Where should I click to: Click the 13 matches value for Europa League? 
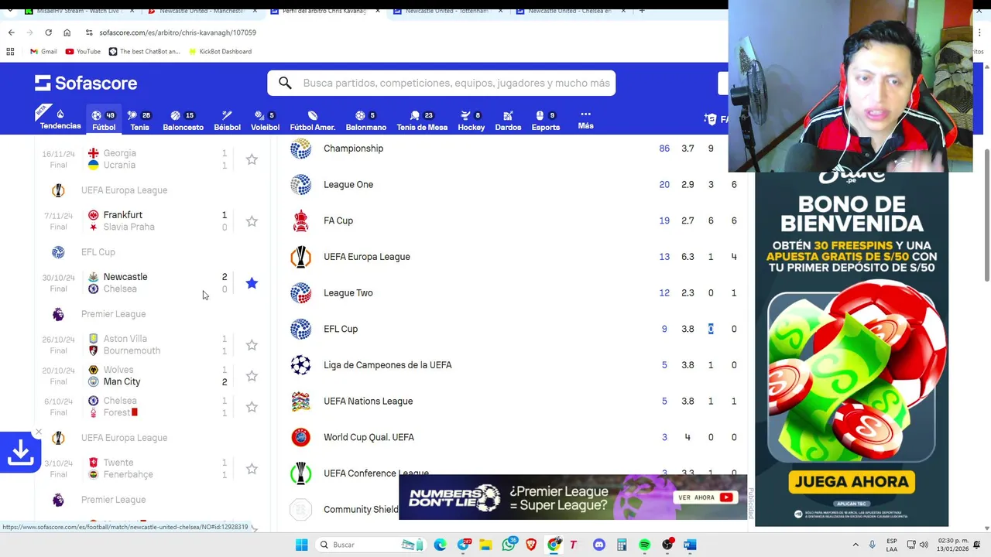pos(664,257)
